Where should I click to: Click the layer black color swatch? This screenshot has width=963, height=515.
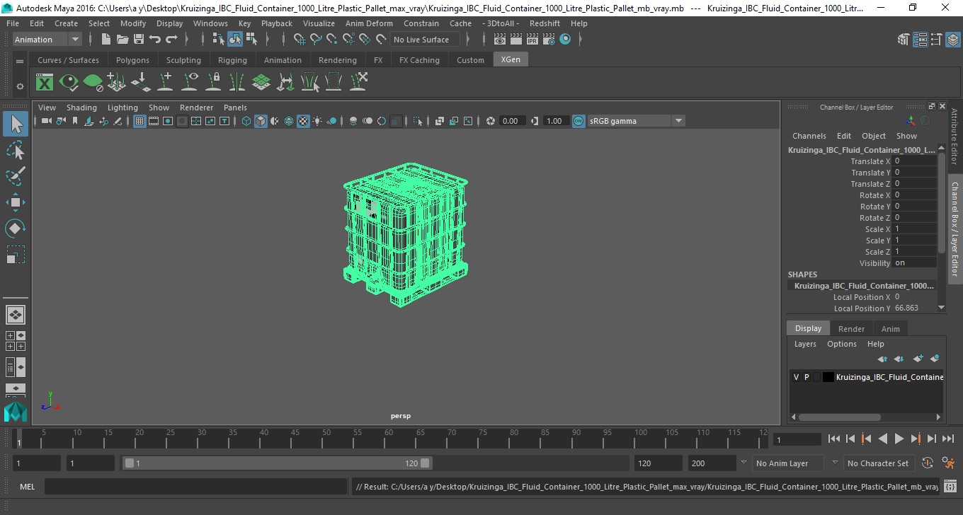click(x=828, y=377)
